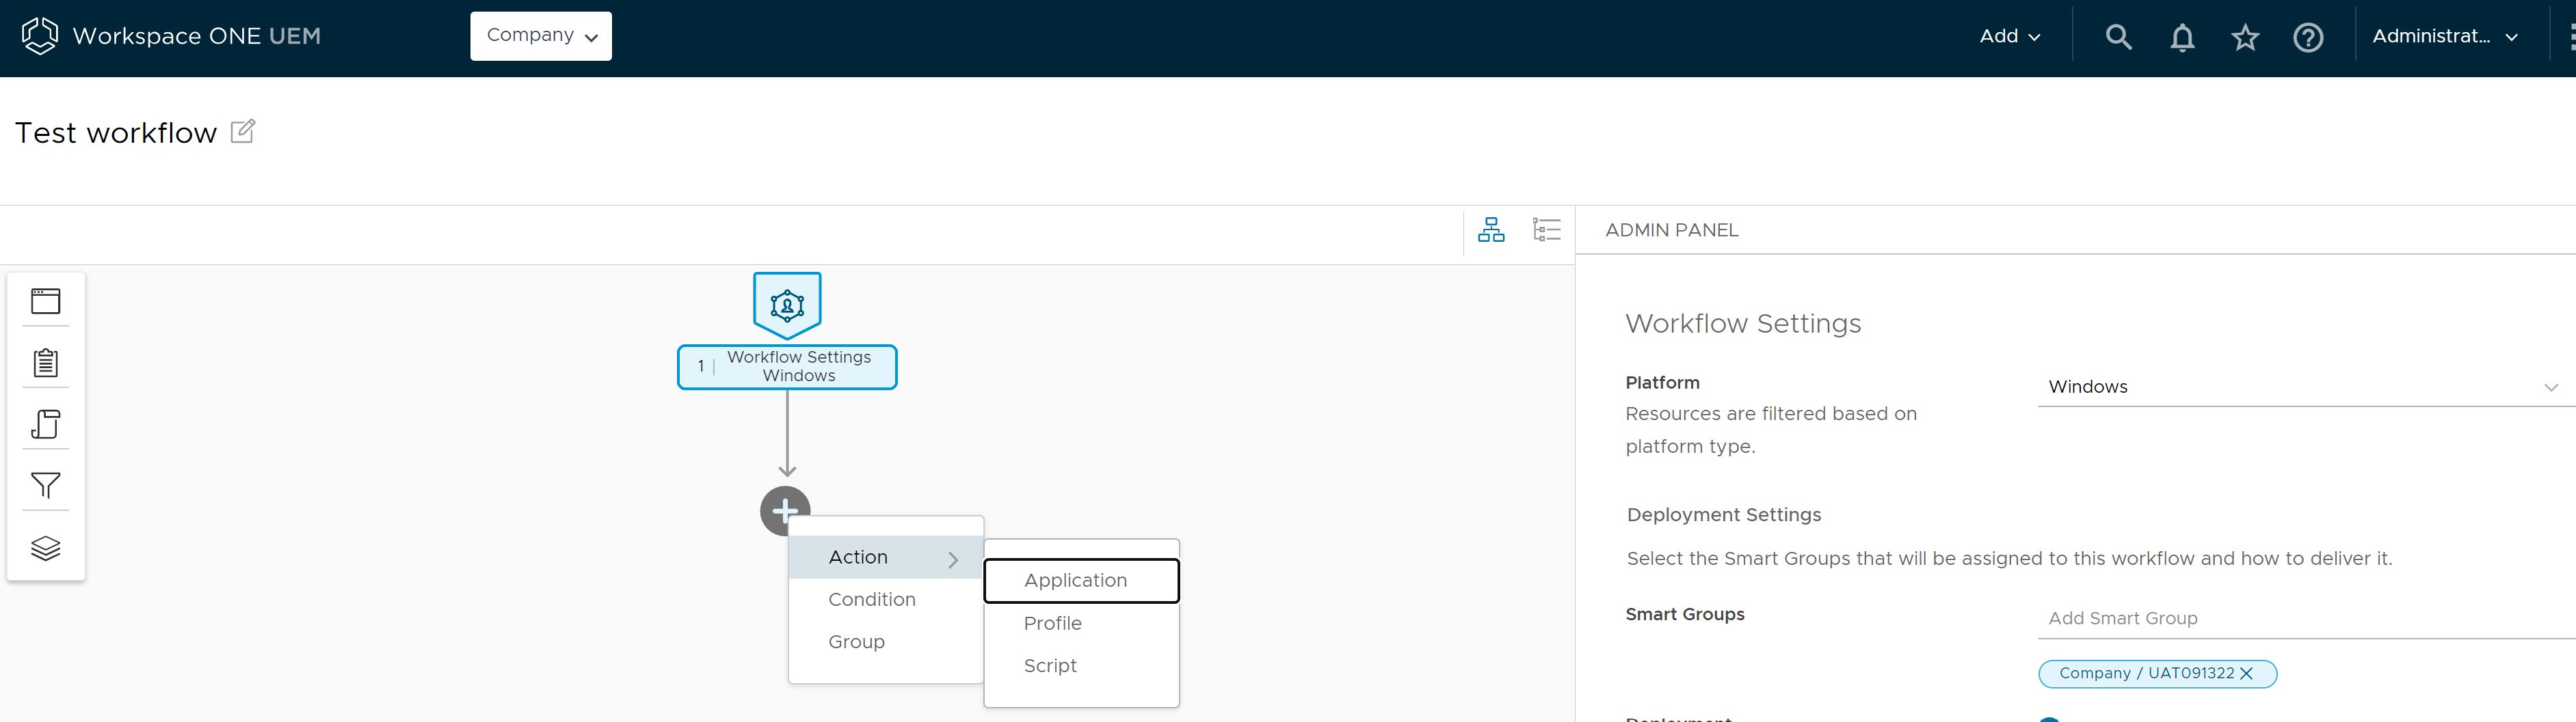Open the Company organization group dropdown
Image resolution: width=2576 pixels, height=722 pixels.
point(541,36)
